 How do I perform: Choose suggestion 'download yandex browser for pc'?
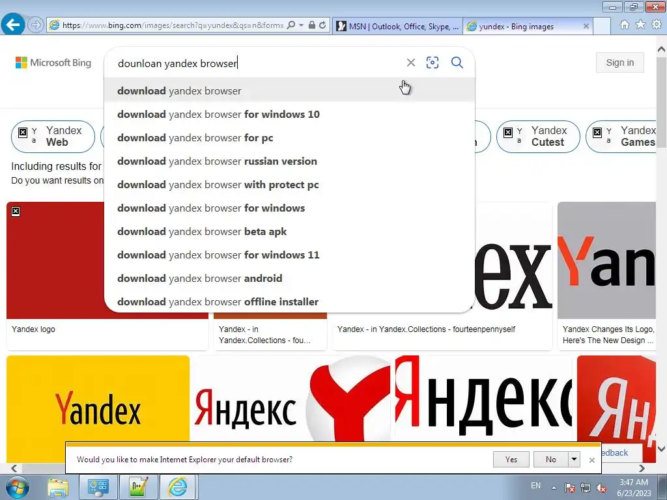pyautogui.click(x=289, y=137)
